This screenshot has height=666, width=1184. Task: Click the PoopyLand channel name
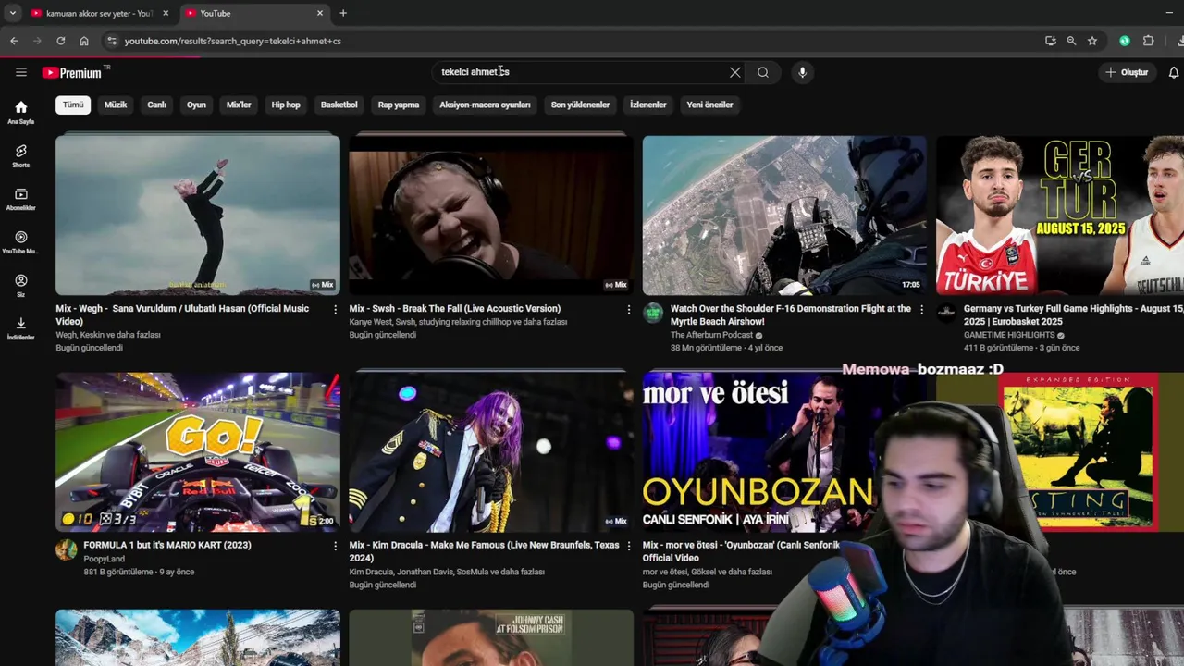pos(104,559)
